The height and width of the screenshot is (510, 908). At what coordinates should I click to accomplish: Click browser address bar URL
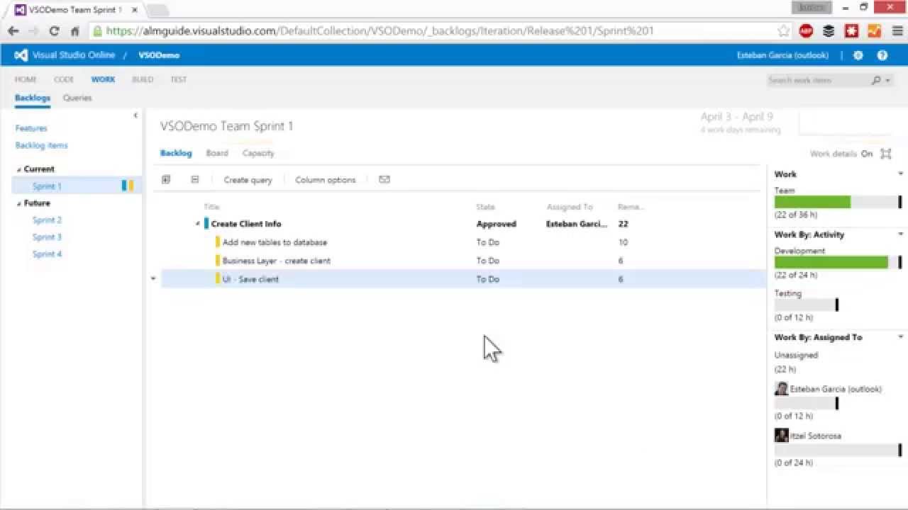tap(380, 31)
